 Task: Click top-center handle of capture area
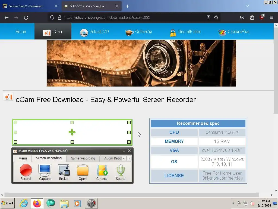[x=72, y=122]
